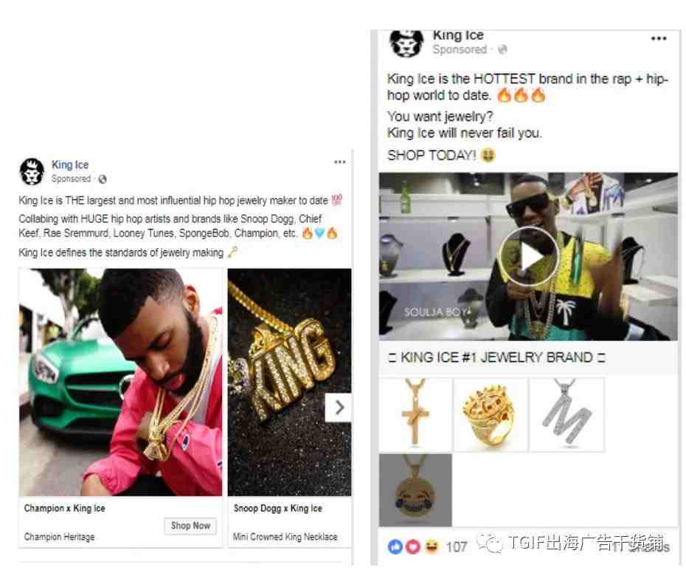The height and width of the screenshot is (573, 686).
Task: Play the Soulja Boy video
Action: 529,257
